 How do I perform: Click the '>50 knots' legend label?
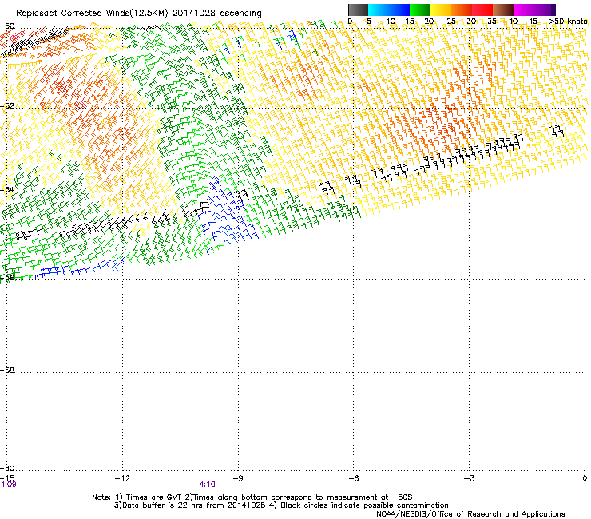coord(568,22)
